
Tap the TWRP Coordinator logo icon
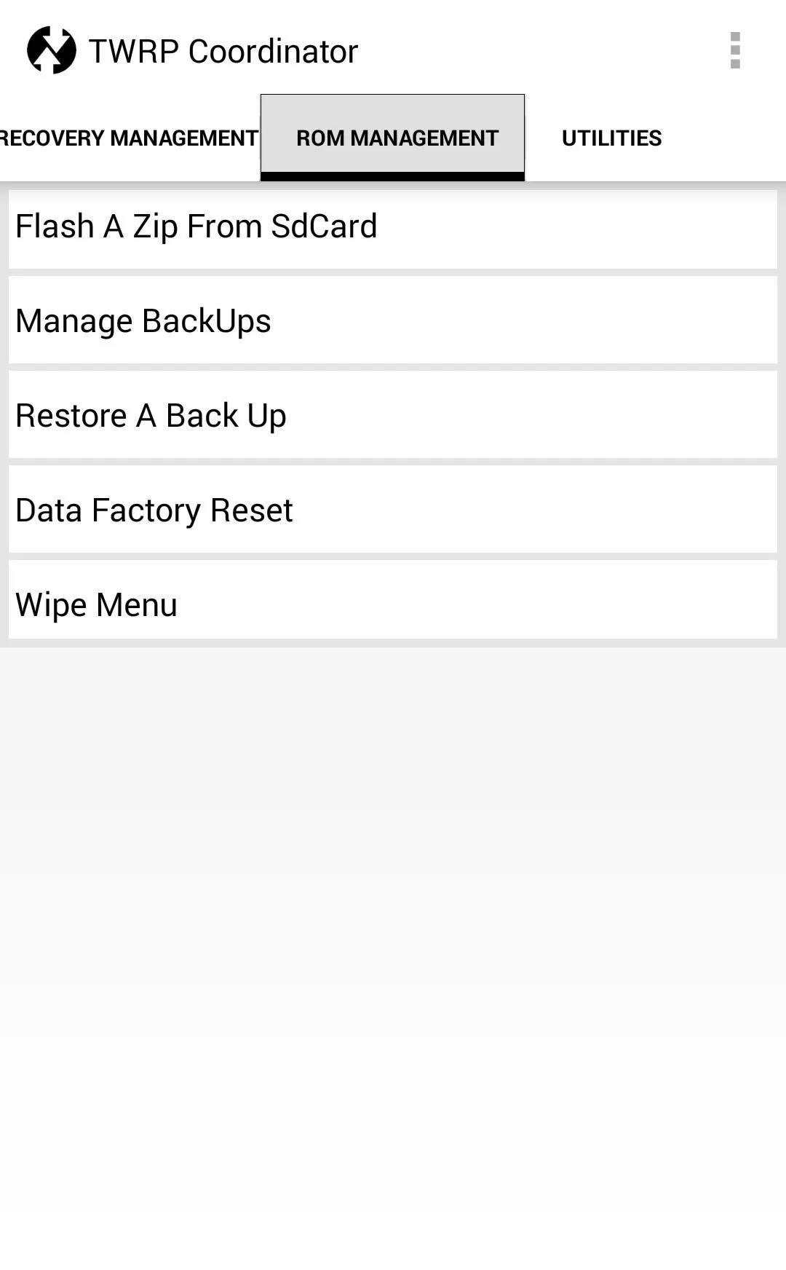(51, 50)
